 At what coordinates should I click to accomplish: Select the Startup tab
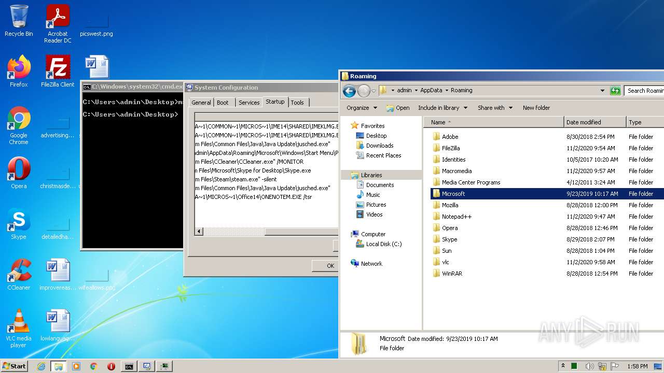pos(275,102)
